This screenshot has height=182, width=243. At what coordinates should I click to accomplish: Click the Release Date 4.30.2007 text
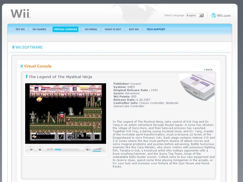click(132, 100)
